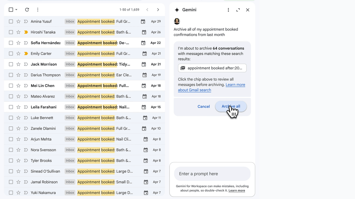Select the Amina Yusuf email checkbox

coord(11,22)
